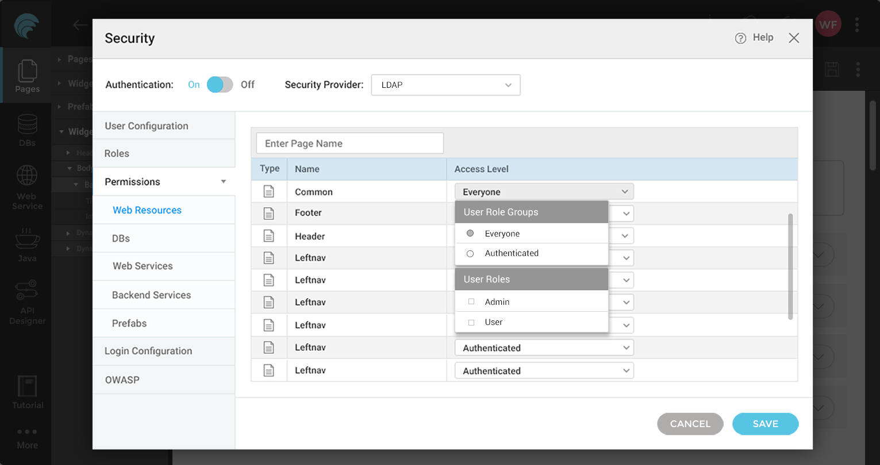
Task: Select Prefabs permissions
Action: pos(164,323)
